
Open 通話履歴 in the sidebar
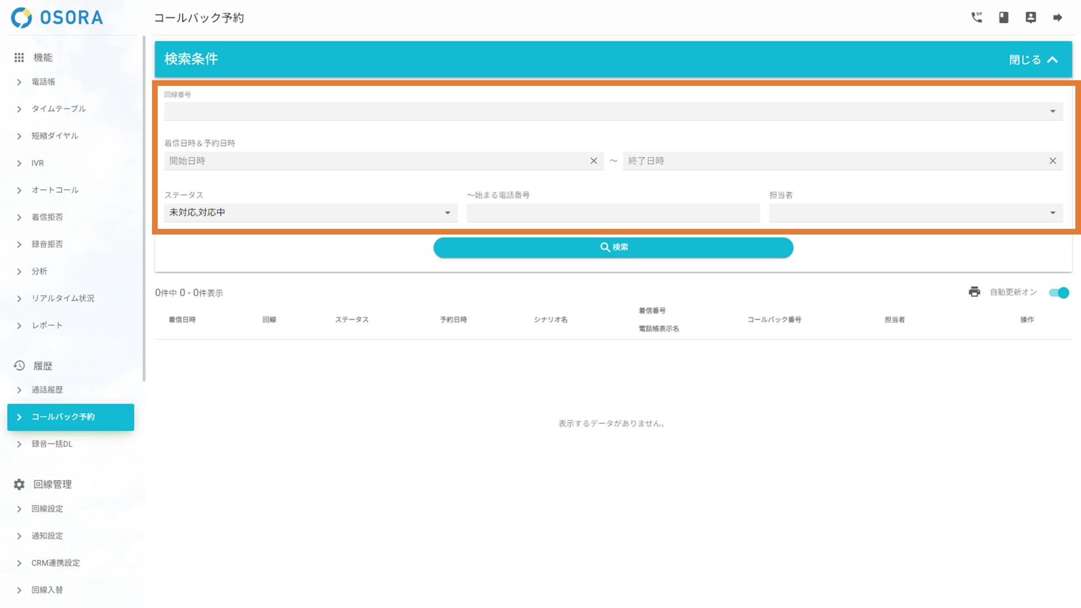(x=47, y=390)
